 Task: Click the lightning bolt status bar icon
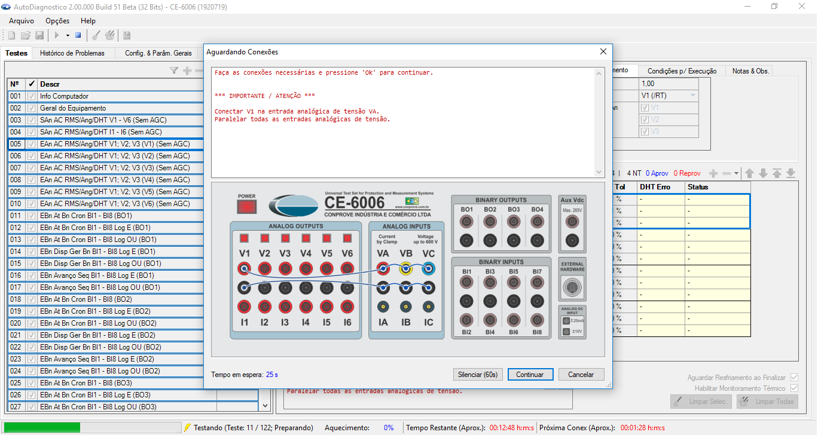(188, 428)
